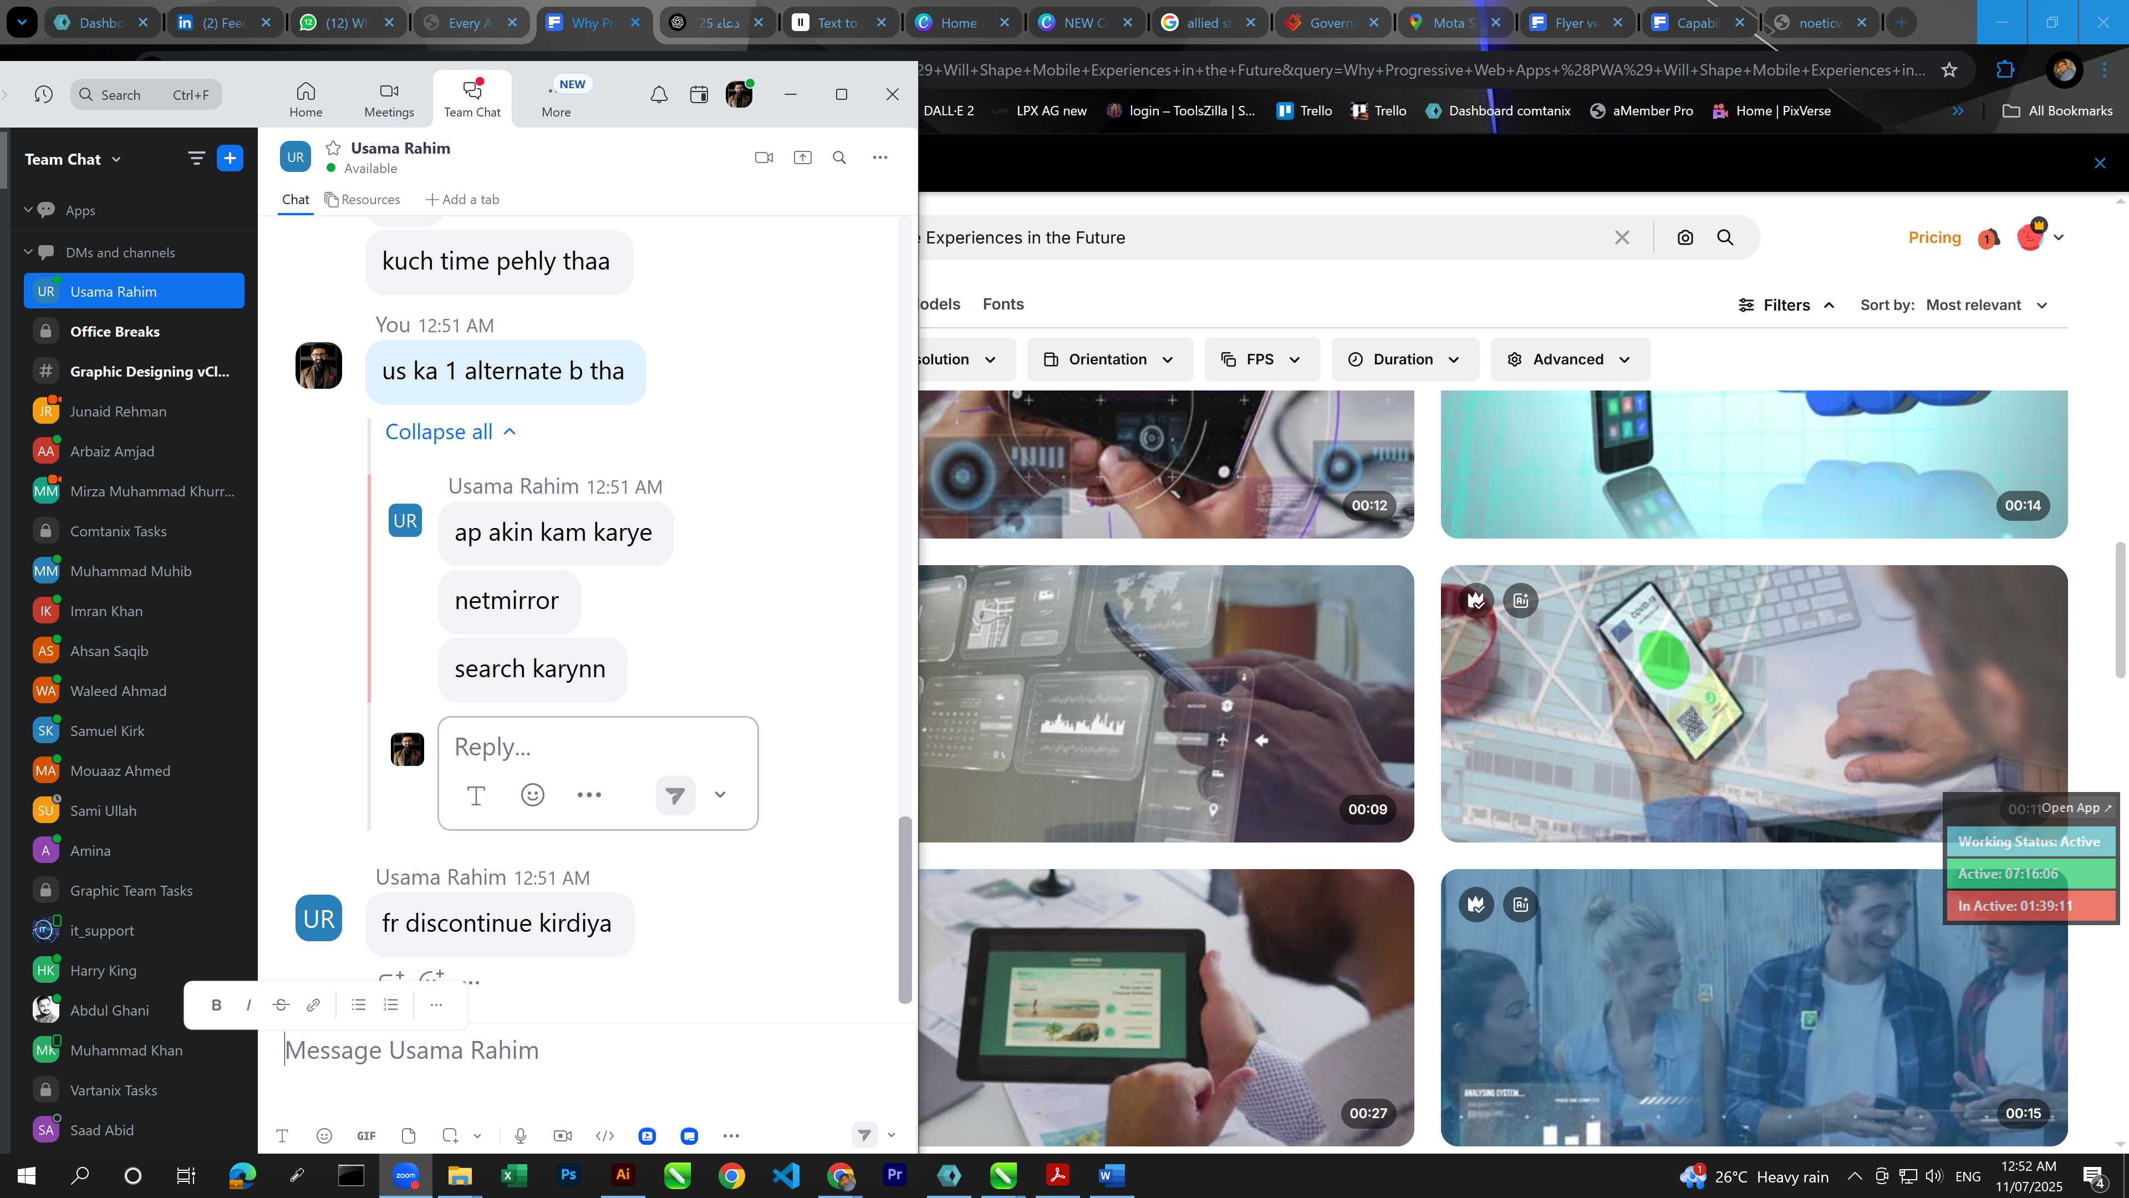
Task: Switch to Resources tab
Action: tap(362, 199)
